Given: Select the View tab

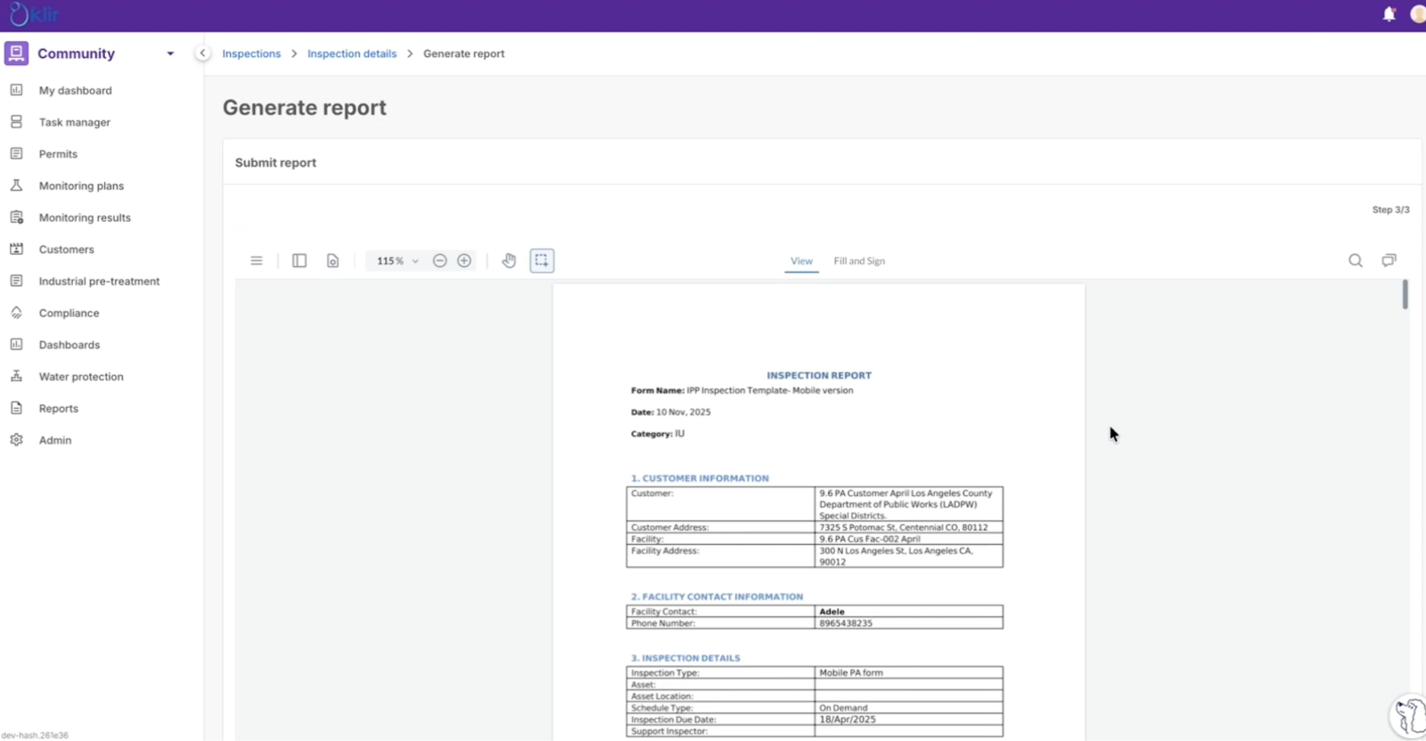Looking at the screenshot, I should [x=801, y=261].
